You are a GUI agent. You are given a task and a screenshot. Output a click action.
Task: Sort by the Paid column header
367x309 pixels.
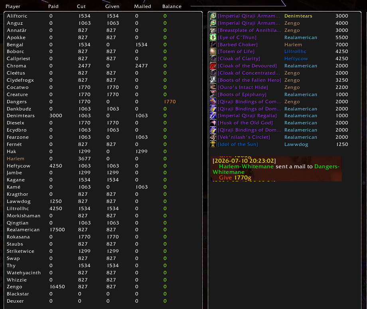(53, 6)
